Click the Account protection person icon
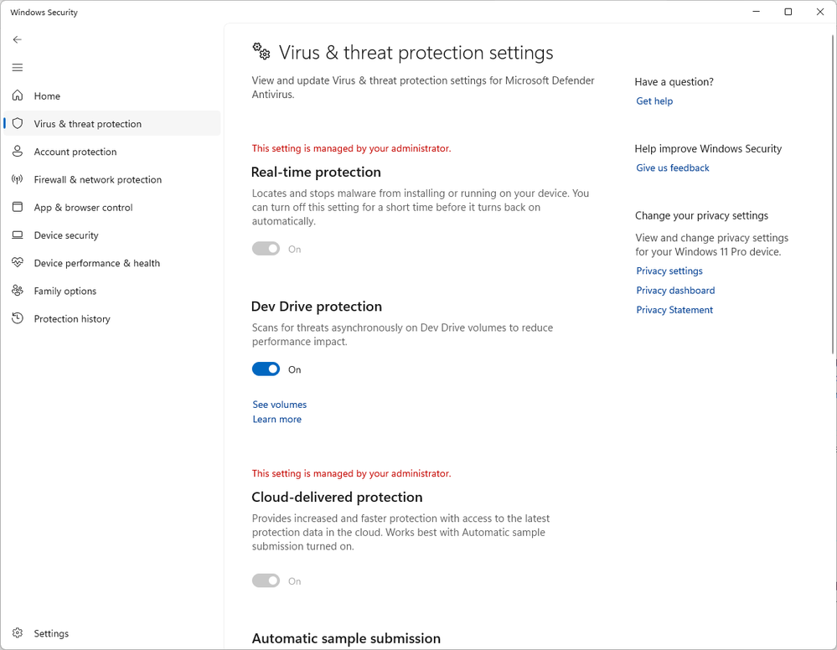The height and width of the screenshot is (650, 837). [18, 152]
